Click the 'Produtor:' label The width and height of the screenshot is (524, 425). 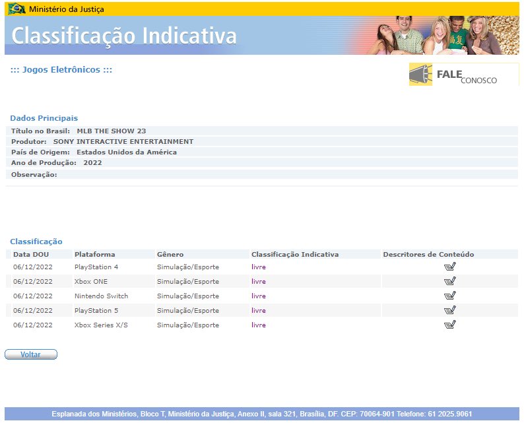pyautogui.click(x=29, y=142)
